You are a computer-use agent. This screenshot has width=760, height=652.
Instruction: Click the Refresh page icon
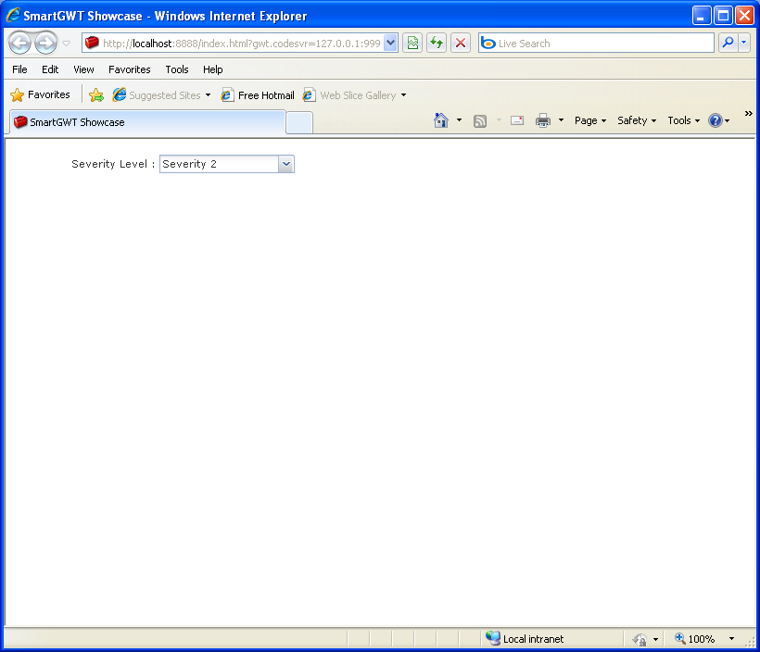click(x=437, y=44)
